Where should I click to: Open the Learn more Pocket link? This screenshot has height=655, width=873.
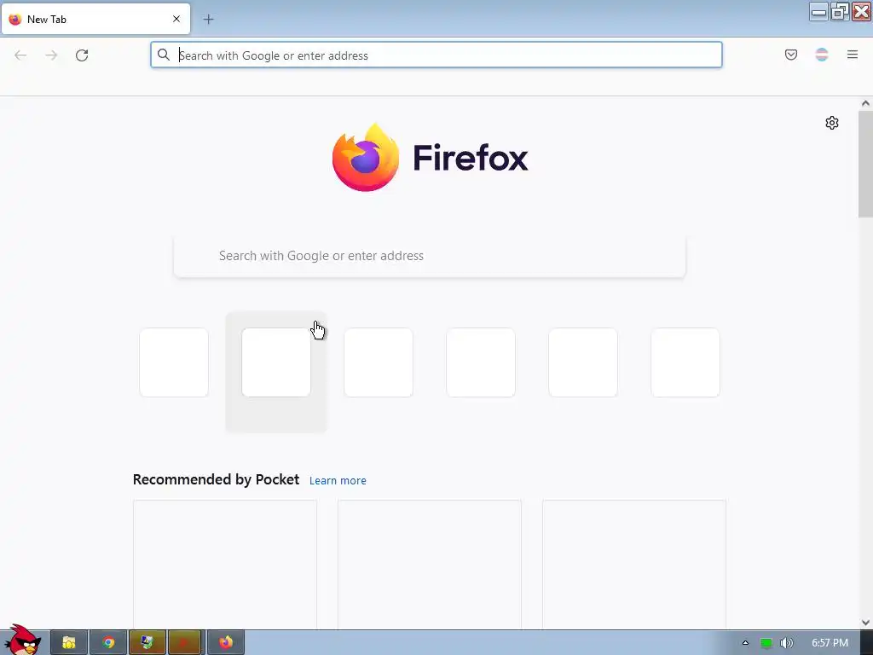coord(338,480)
